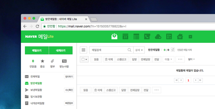215x109 pixels.
Task: Go to first page with double-left arrow
Action: click(x=176, y=80)
